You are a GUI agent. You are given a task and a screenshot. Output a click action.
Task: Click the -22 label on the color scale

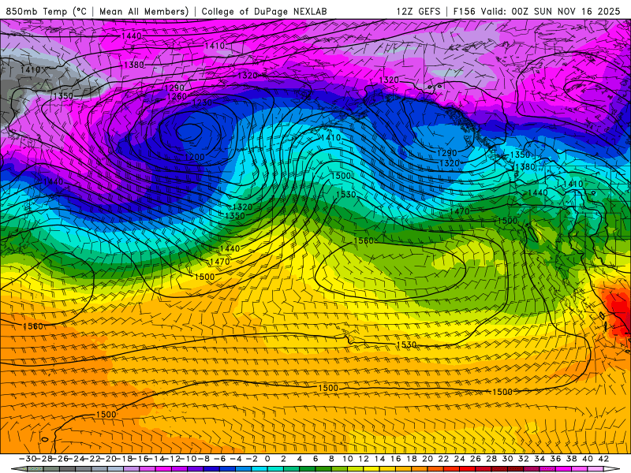91,459
